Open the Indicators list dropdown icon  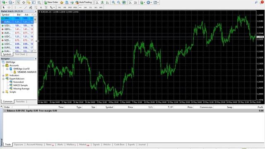pyautogui.click(x=142, y=2)
